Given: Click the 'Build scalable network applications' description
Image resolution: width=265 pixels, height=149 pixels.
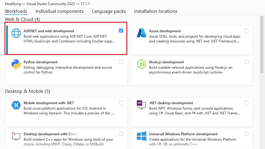Looking at the screenshot, I should 191,70.
